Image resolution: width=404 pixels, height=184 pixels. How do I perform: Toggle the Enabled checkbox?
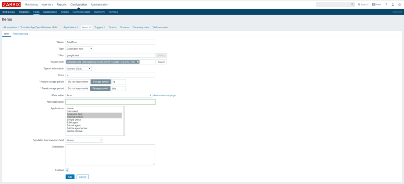coord(67,170)
